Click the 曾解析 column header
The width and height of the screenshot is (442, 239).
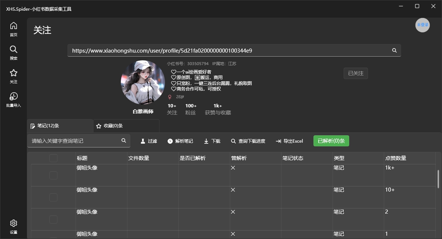point(256,158)
